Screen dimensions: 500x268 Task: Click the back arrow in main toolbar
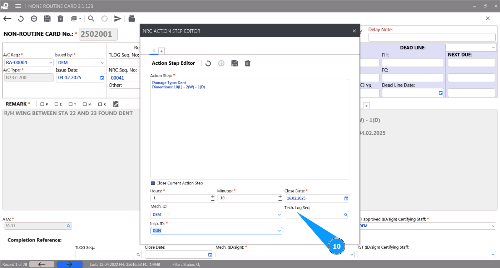coord(7,19)
